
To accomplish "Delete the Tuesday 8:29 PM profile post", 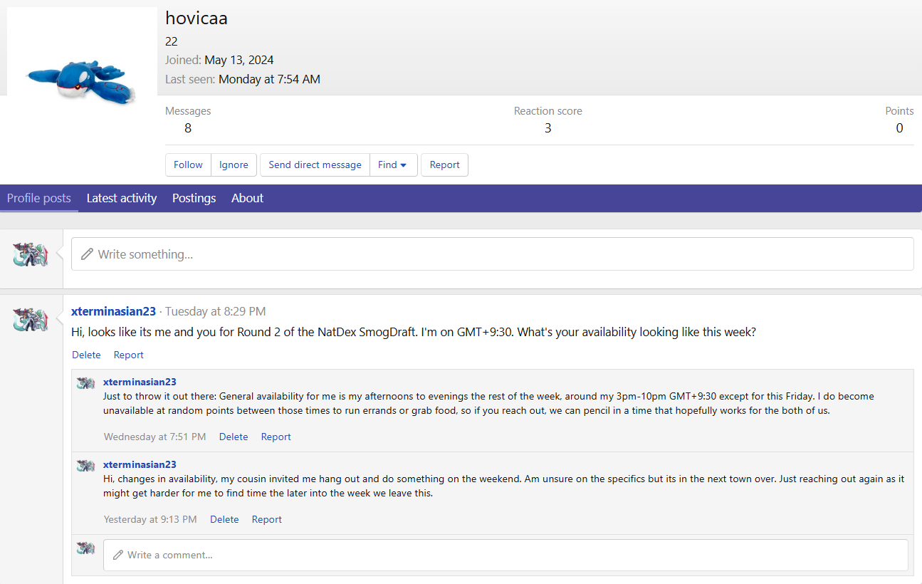I will (x=86, y=355).
